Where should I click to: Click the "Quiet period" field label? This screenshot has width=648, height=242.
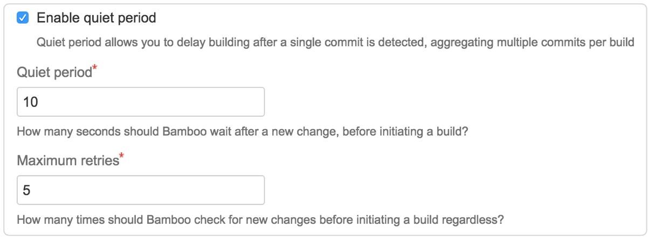coord(54,73)
